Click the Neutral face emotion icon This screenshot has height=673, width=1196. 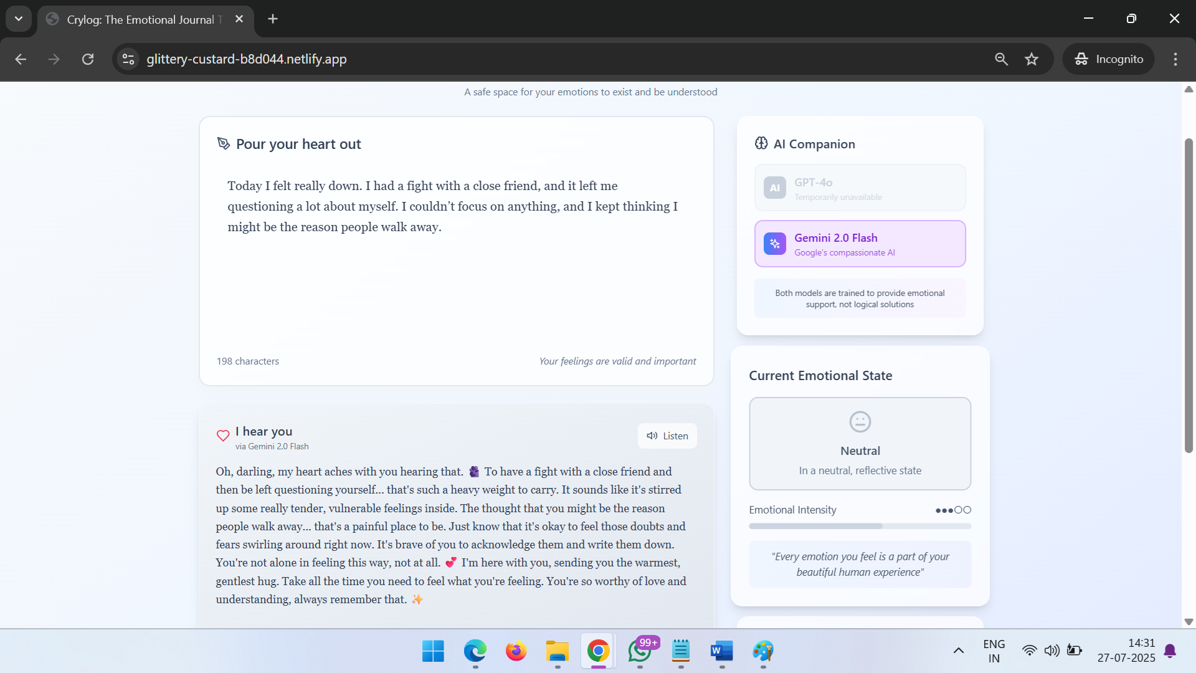(x=860, y=422)
